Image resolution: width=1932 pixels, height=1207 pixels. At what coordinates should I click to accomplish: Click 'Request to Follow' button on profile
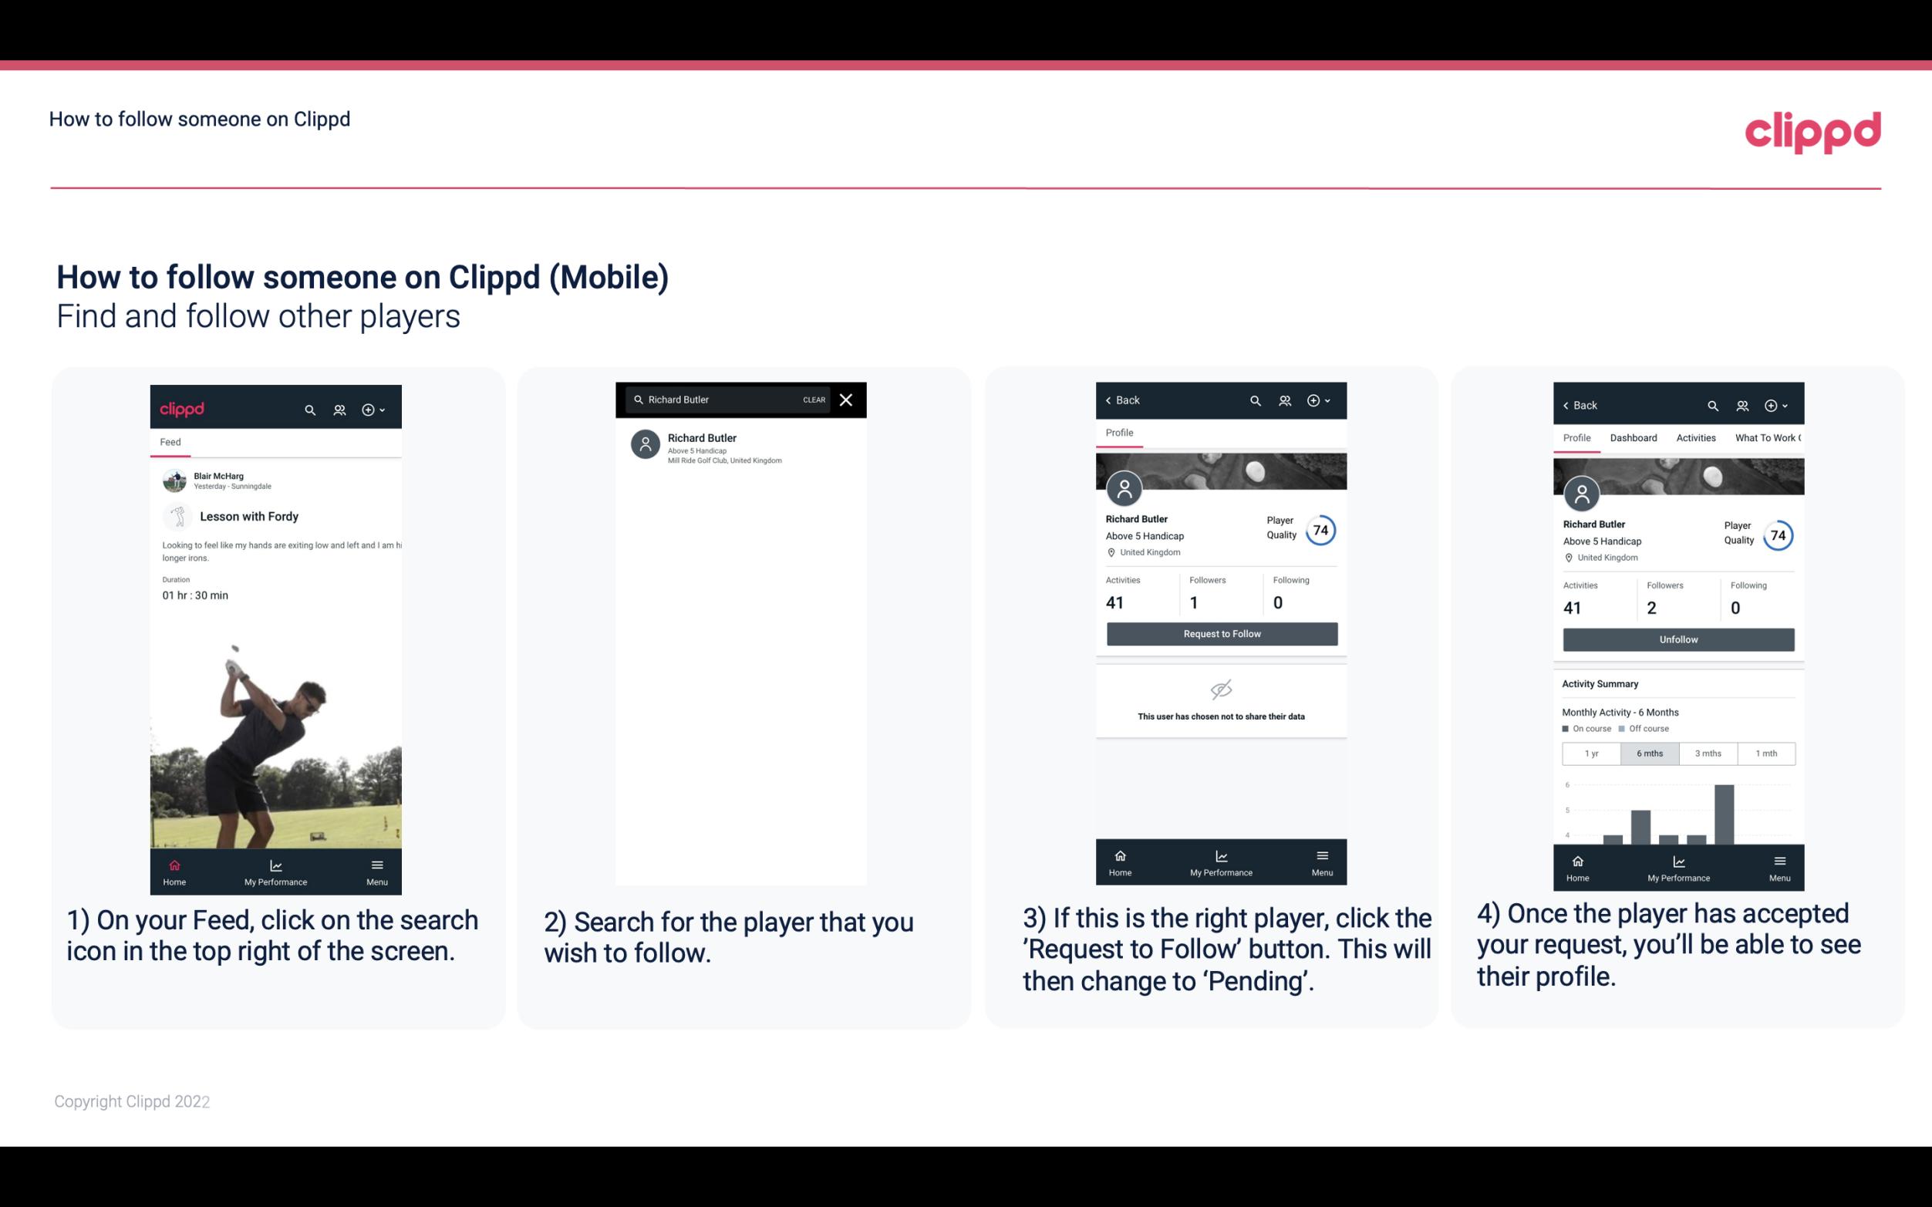[1220, 632]
